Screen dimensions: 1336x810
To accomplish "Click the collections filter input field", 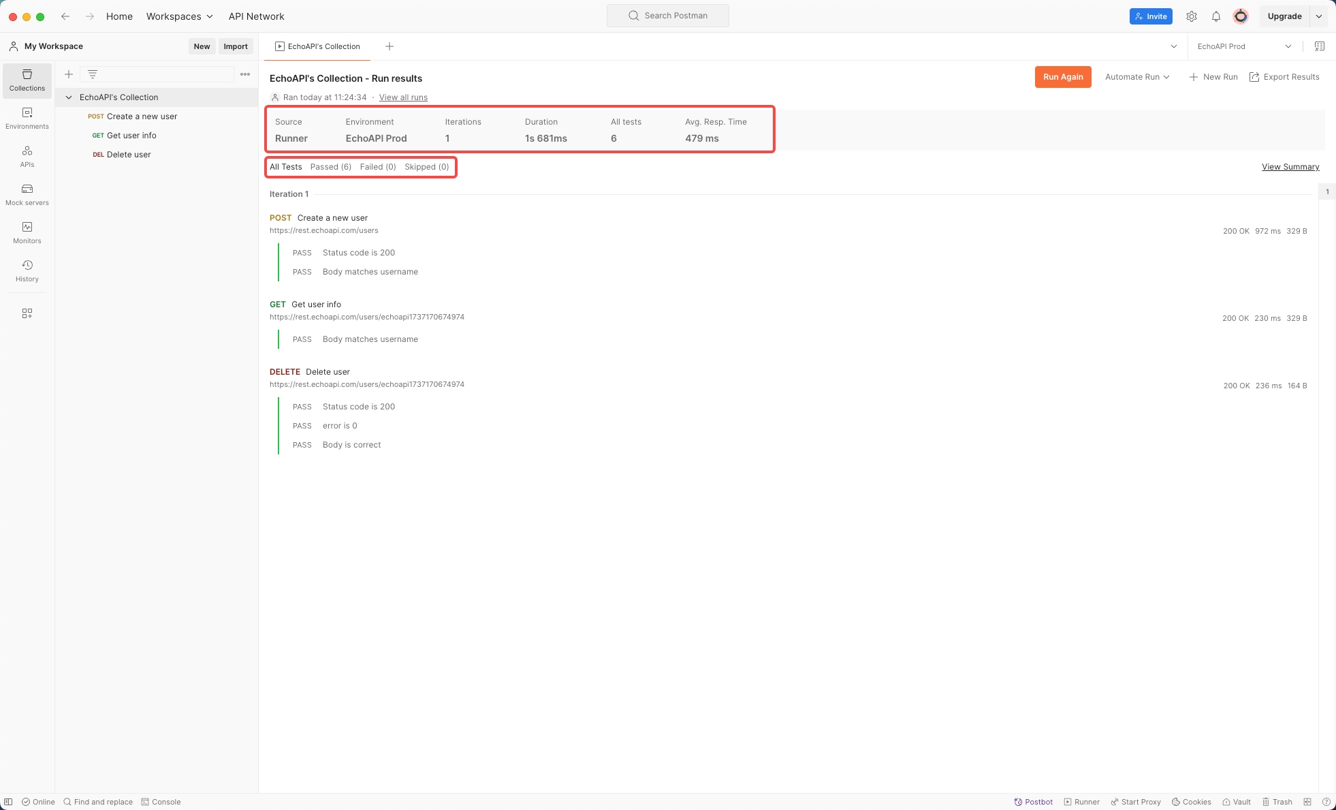I will click(157, 74).
